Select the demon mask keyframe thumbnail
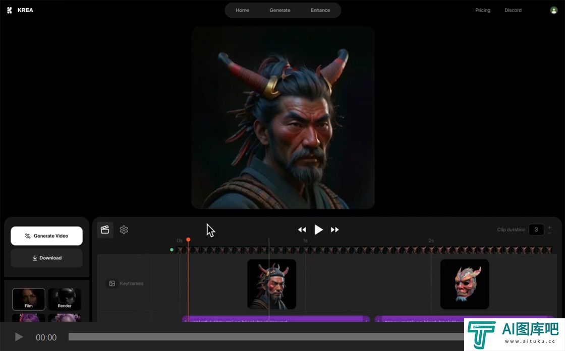 [465, 284]
